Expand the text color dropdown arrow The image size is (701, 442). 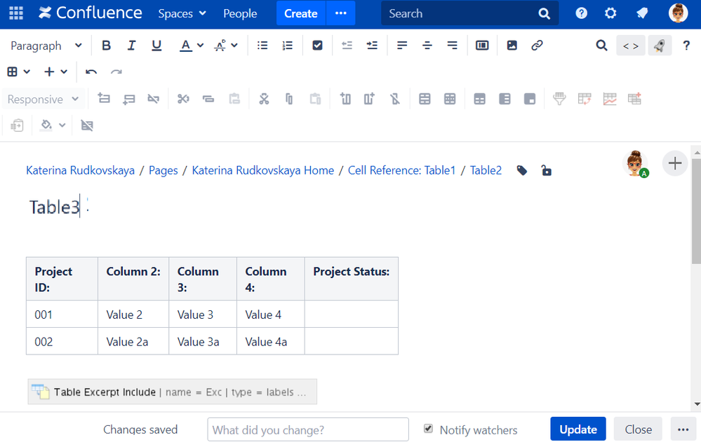[200, 46]
